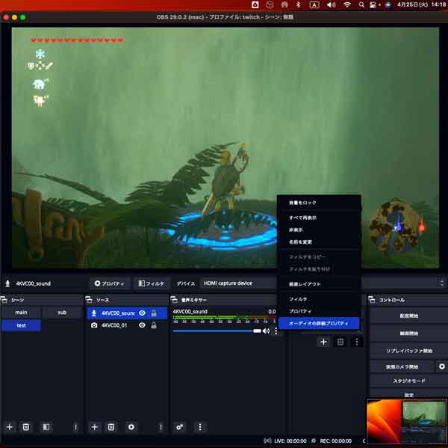The height and width of the screenshot is (448, 448).
Task: Add a new scene with plus icon
Action: coord(10,427)
